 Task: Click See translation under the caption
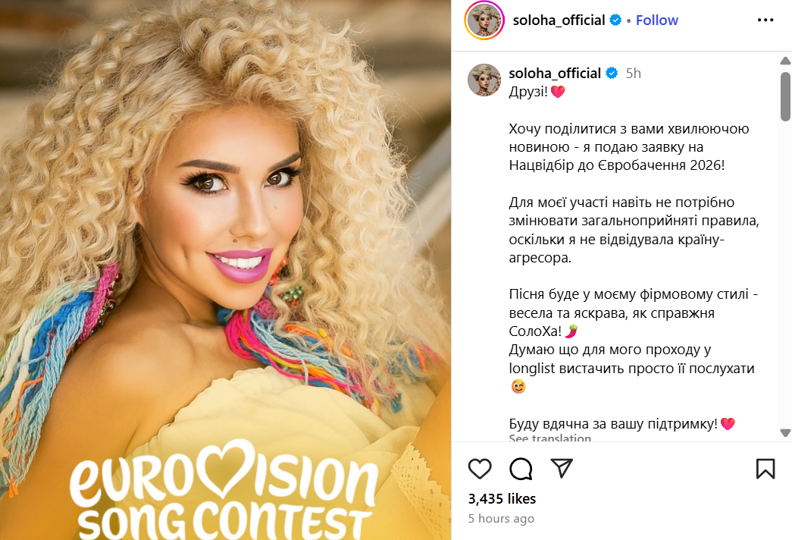coord(549,438)
